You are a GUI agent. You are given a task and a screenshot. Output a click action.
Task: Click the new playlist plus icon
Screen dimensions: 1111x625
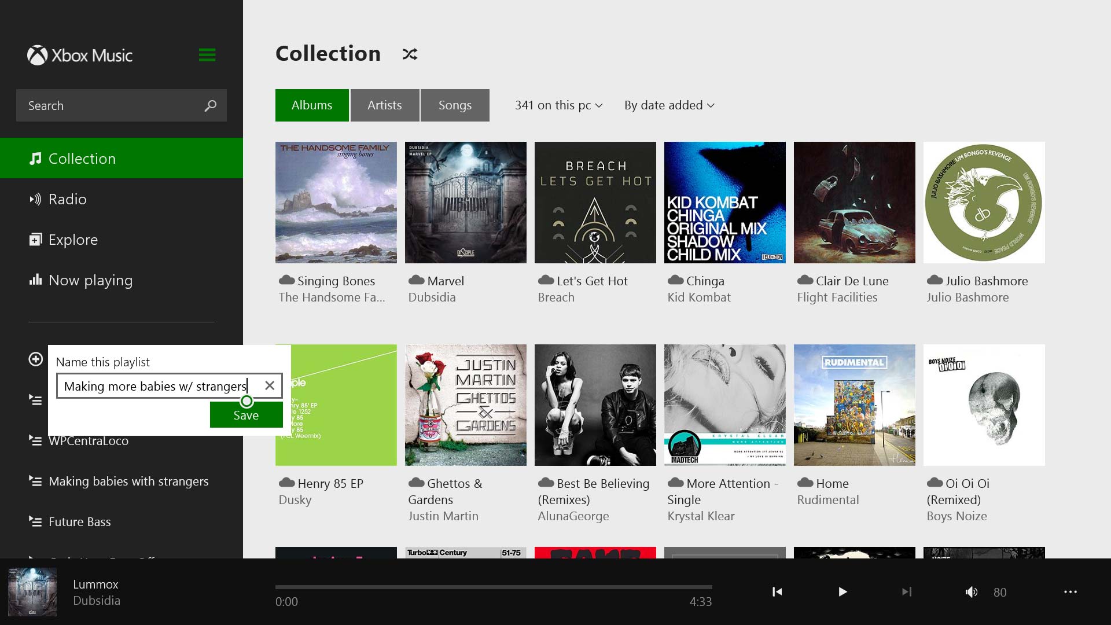click(36, 359)
